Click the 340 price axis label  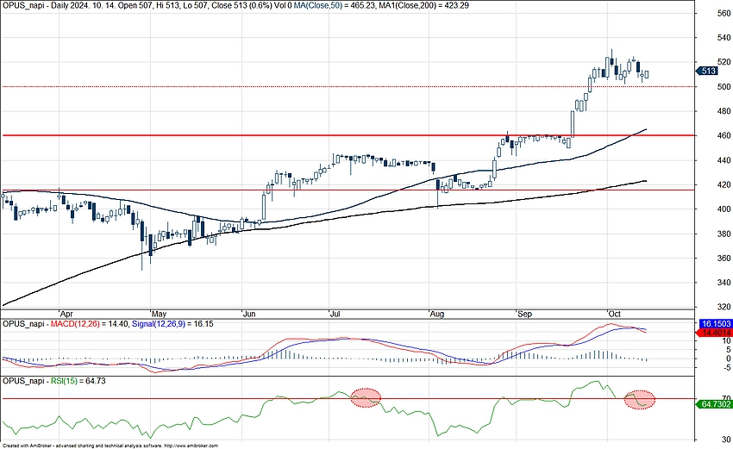[x=724, y=283]
